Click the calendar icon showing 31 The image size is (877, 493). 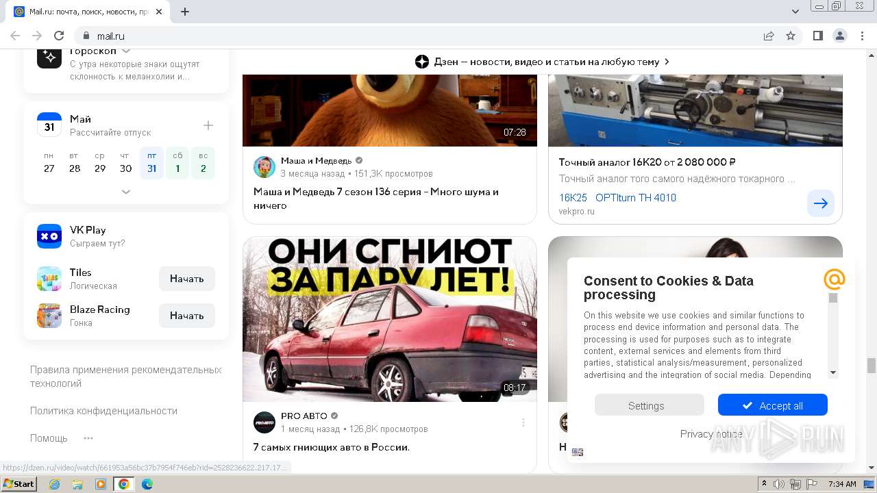pyautogui.click(x=49, y=125)
